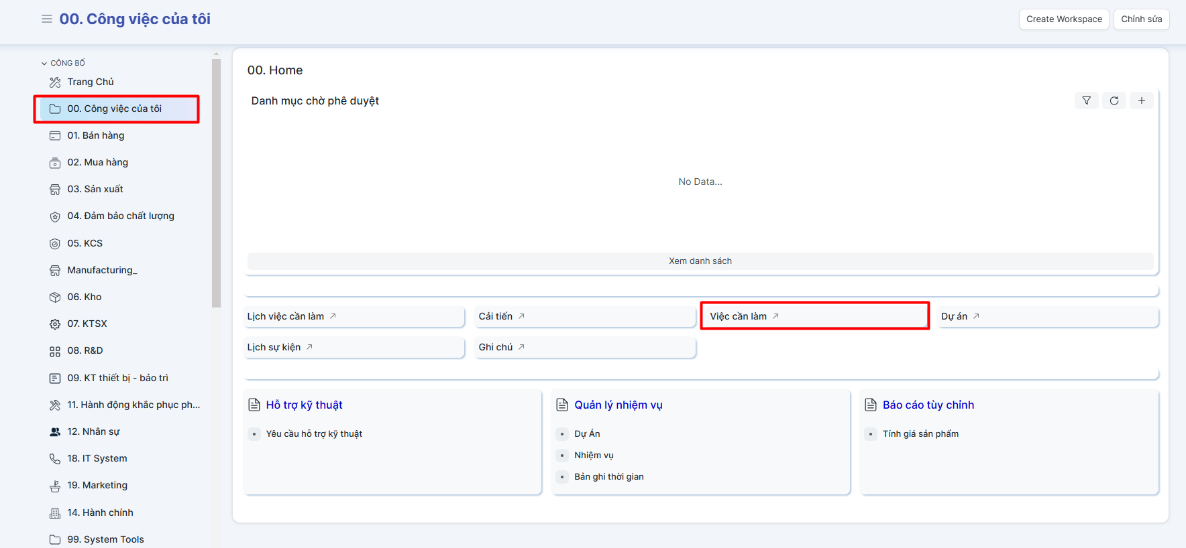The image size is (1186, 548).
Task: Open the 01. Bán hàng workspace
Action: (95, 135)
